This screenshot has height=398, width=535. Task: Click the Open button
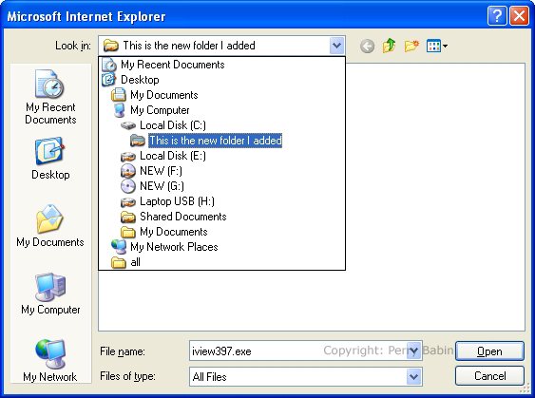[x=489, y=351]
